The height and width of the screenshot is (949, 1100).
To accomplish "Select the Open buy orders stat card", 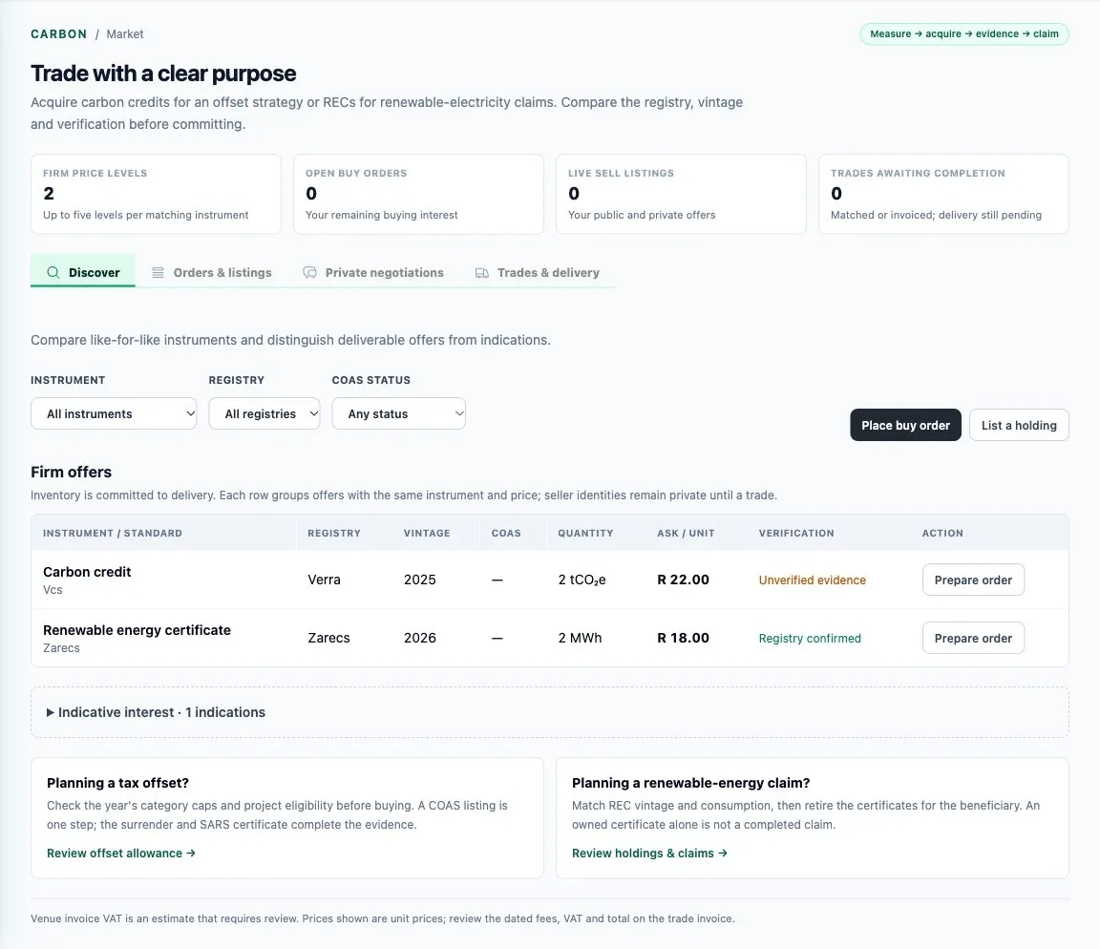I will pos(418,195).
